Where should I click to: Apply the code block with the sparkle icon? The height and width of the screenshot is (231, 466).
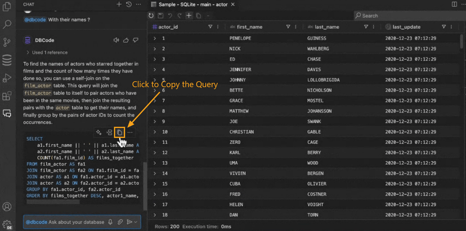click(99, 132)
